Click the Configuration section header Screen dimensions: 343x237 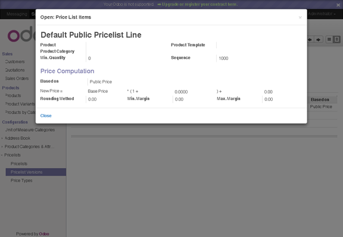[x=15, y=122]
